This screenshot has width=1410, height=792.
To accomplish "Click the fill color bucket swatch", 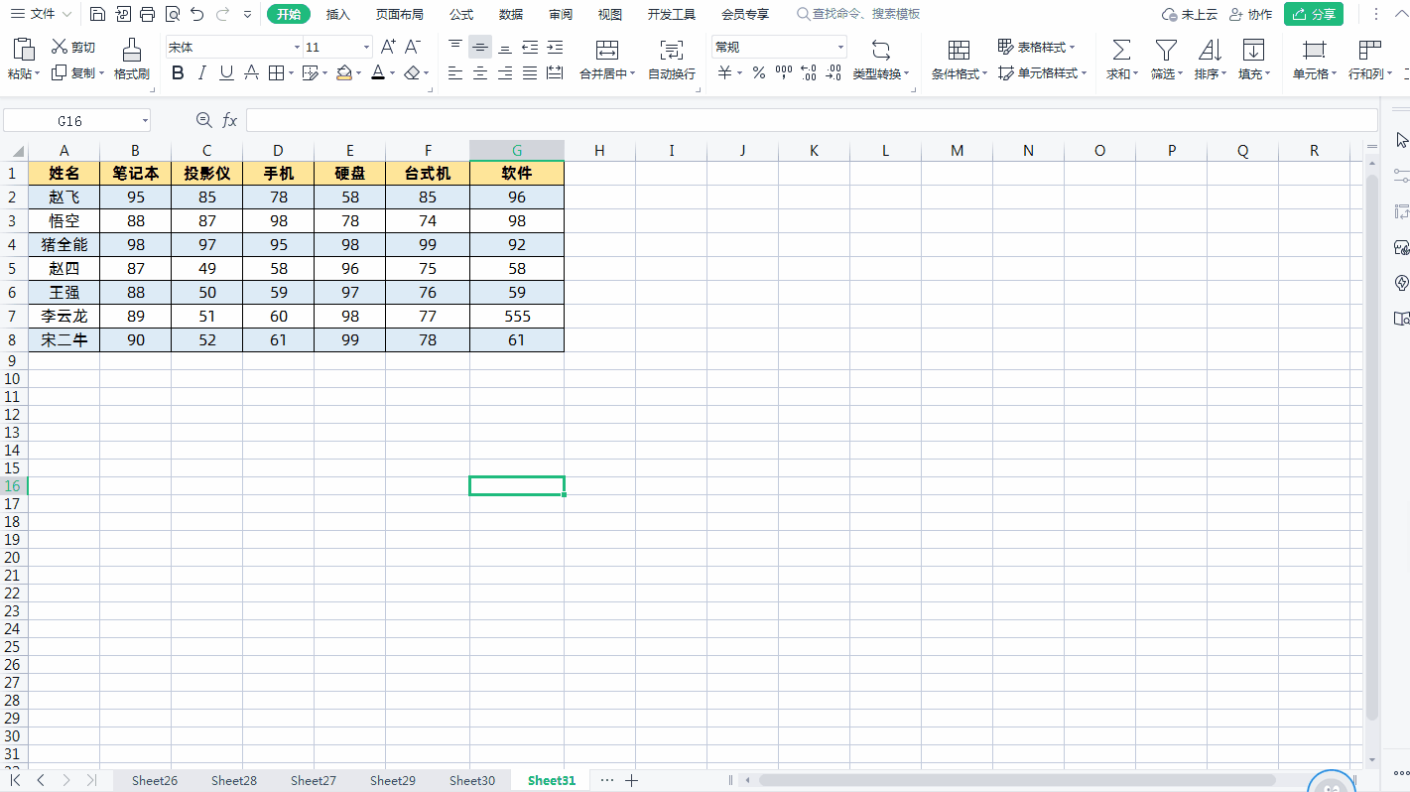I will coord(343,72).
